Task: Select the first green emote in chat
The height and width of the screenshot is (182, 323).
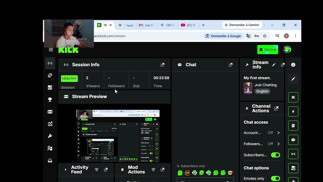Action: pyautogui.click(x=180, y=173)
